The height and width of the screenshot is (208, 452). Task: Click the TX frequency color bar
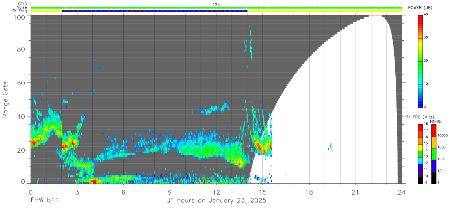(420, 154)
